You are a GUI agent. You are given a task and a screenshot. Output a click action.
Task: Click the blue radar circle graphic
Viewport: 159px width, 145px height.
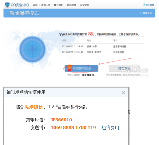click(33, 49)
